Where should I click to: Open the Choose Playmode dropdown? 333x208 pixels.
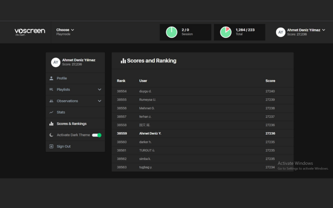click(65, 32)
